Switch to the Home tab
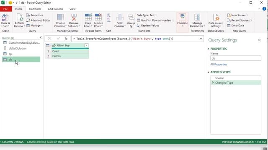The width and height of the screenshot is (268, 150). pyautogui.click(x=19, y=9)
